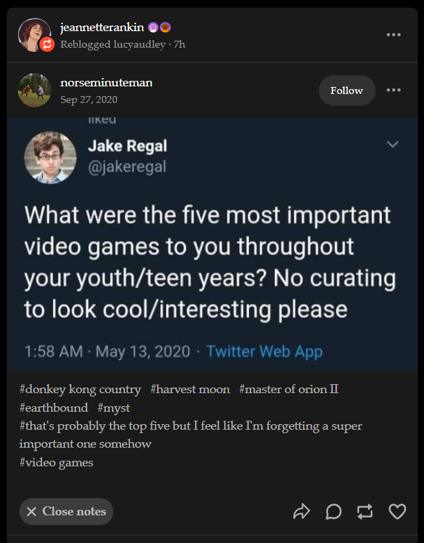Viewport: 424px width, 543px height.
Task: Visit the norseminuteman username link
Action: pos(107,83)
